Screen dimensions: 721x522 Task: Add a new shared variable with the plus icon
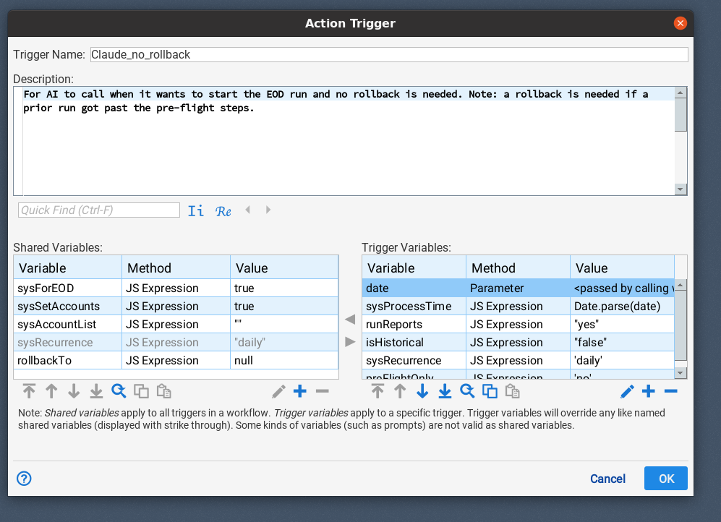click(299, 391)
